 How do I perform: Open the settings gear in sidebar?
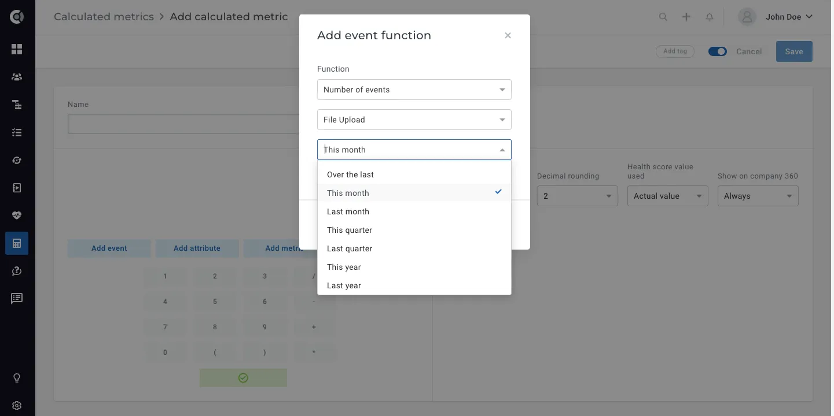(17, 406)
